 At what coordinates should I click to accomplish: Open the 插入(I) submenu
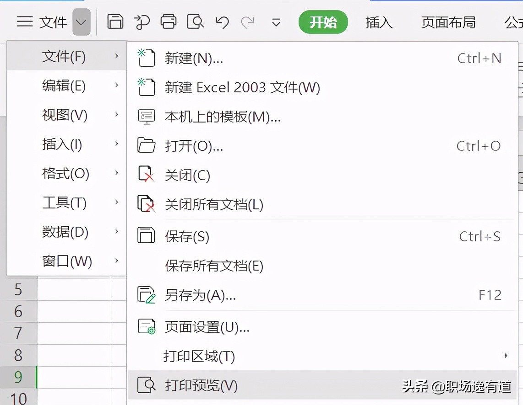67,144
